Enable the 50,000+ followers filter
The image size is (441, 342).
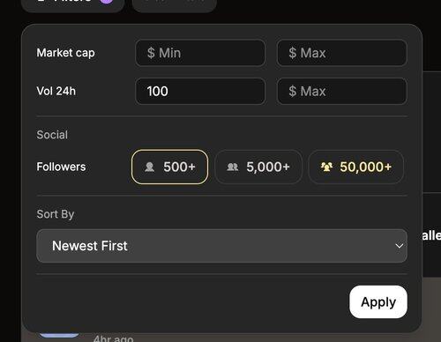tap(355, 167)
